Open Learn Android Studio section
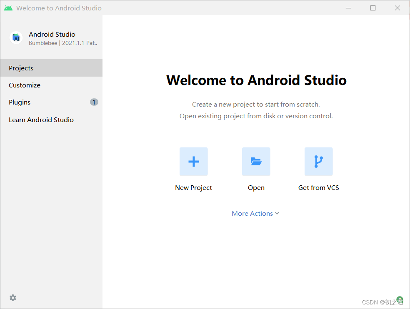 tap(41, 120)
